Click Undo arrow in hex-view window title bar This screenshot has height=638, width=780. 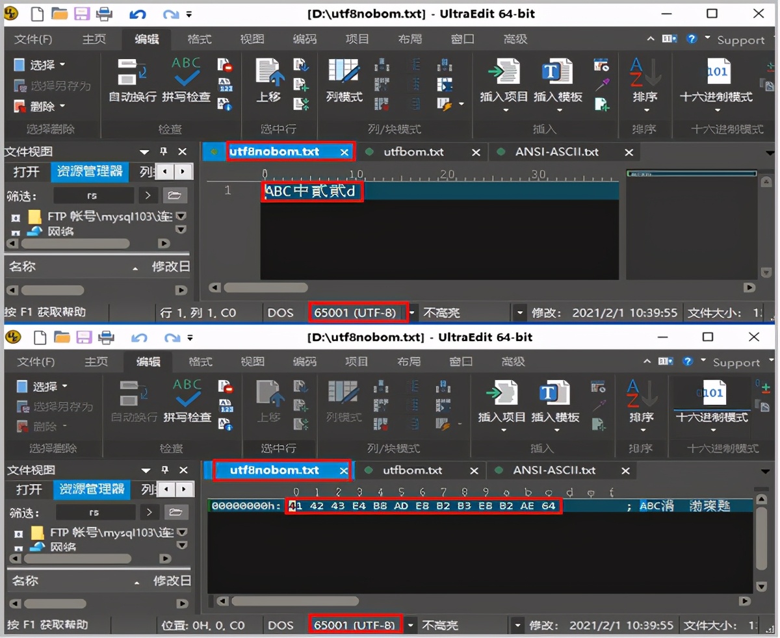[x=139, y=337]
